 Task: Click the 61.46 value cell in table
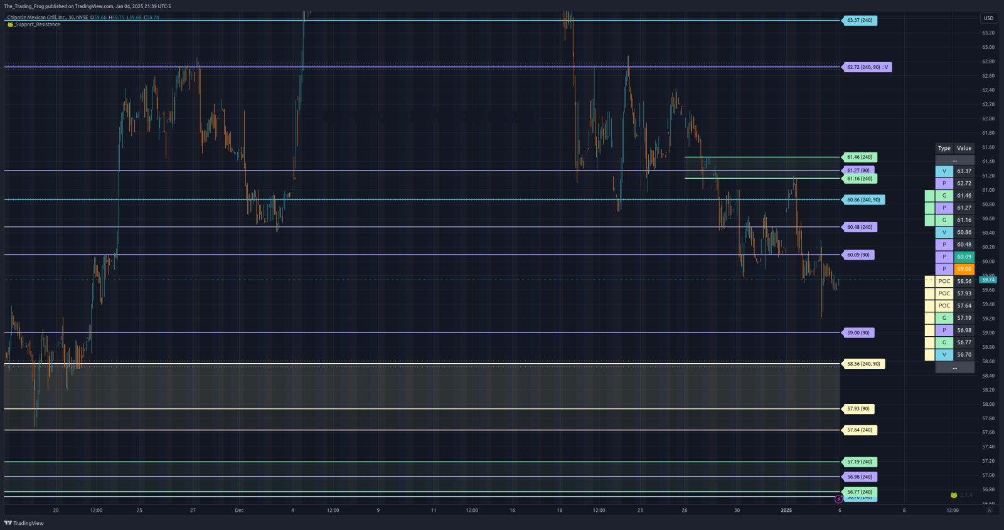tap(964, 196)
